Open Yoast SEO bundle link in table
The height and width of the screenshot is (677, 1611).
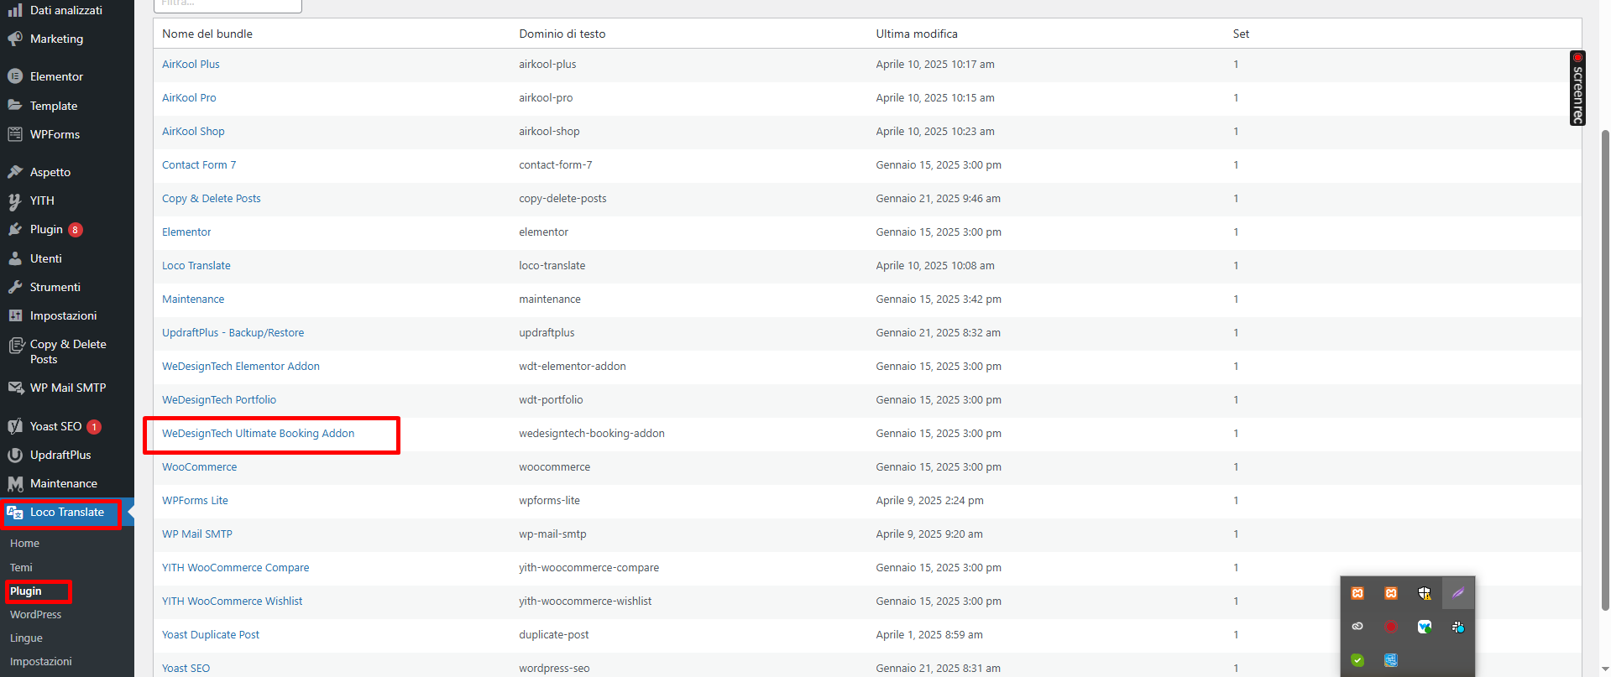click(x=186, y=669)
